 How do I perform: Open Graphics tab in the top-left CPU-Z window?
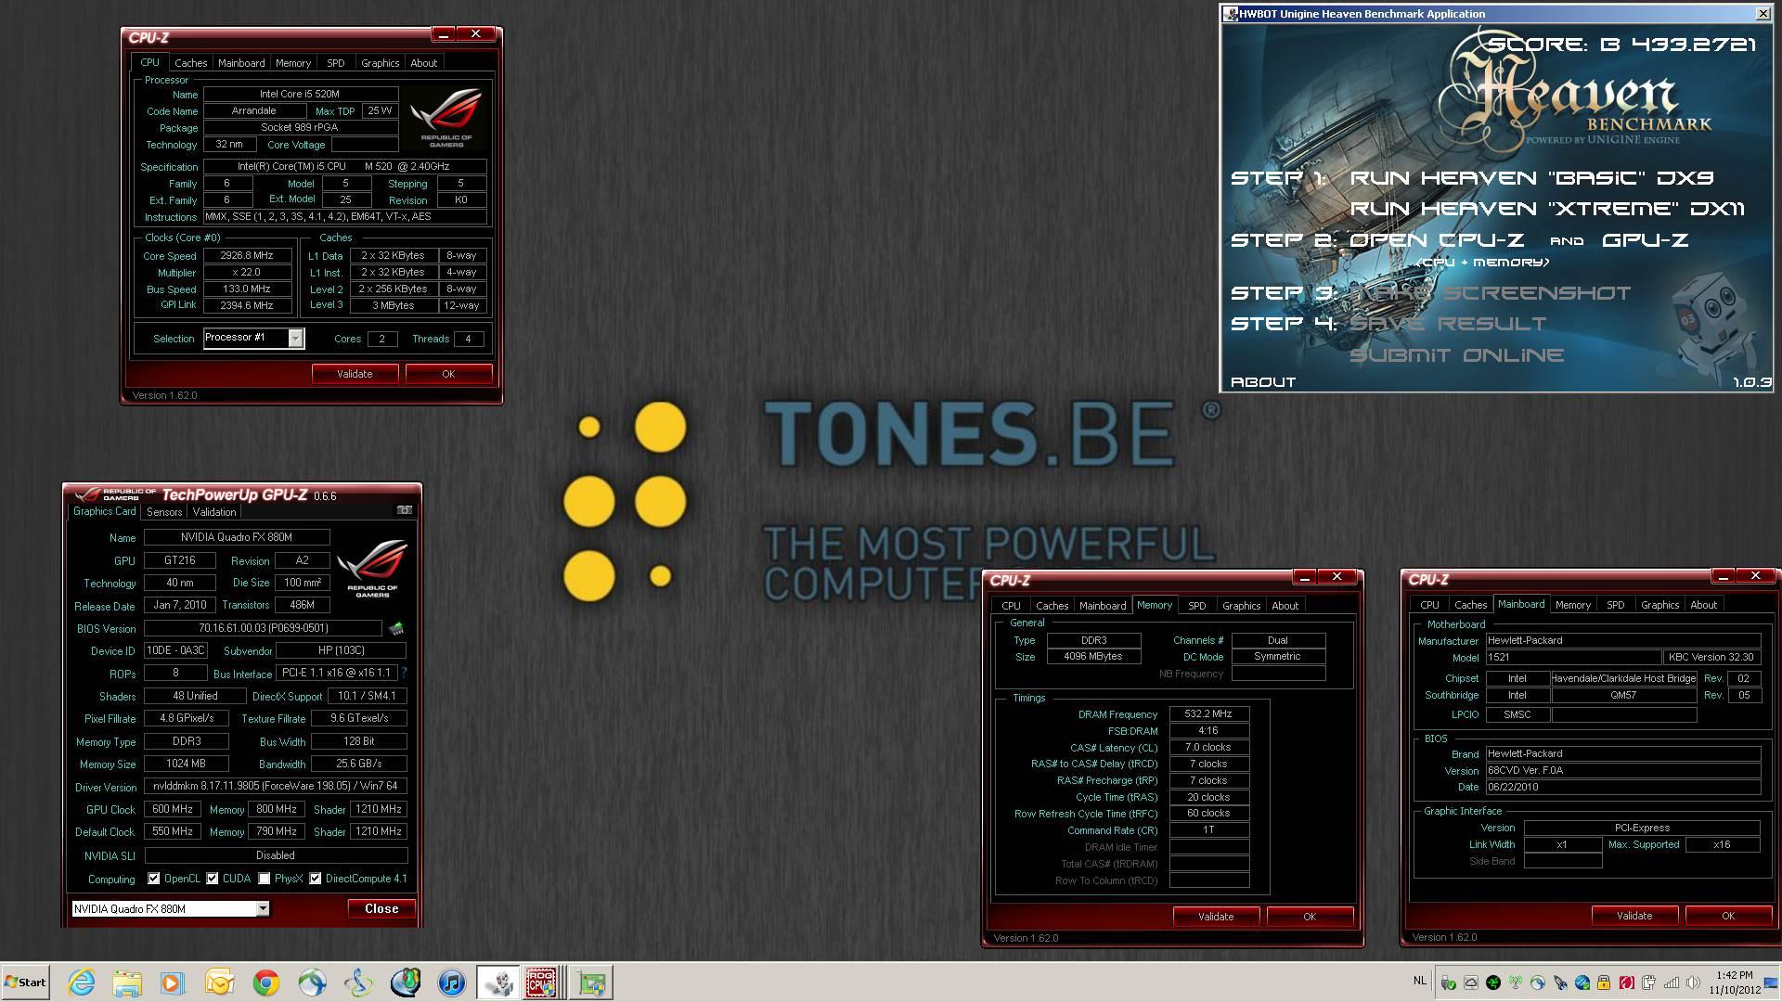tap(381, 63)
